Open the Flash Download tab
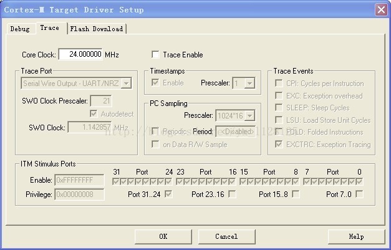The image size is (391, 250). click(x=97, y=29)
